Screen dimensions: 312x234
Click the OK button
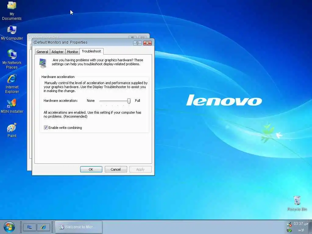tap(91, 169)
